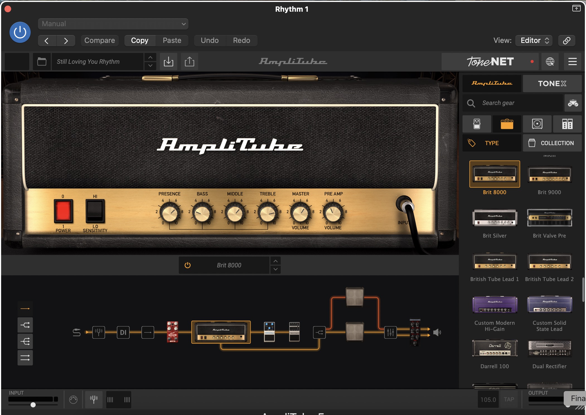Toggle the red POWER switch on amp
Viewport: 586px width, 415px height.
click(x=63, y=211)
